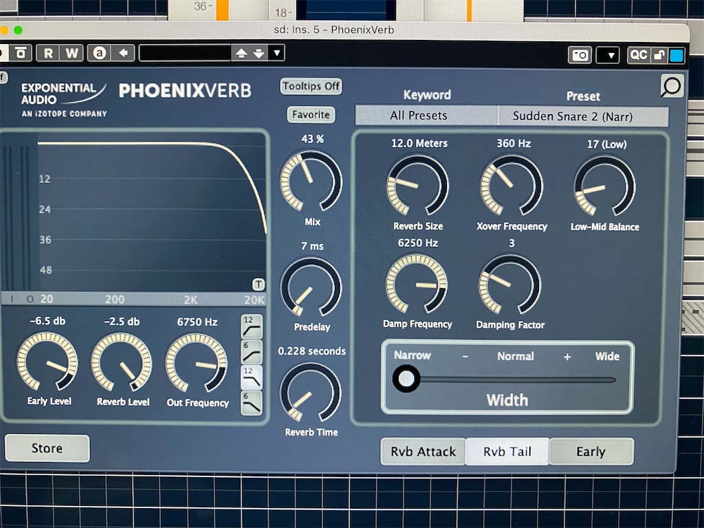The height and width of the screenshot is (528, 704).
Task: Click the camera snapshot icon
Action: pos(580,55)
